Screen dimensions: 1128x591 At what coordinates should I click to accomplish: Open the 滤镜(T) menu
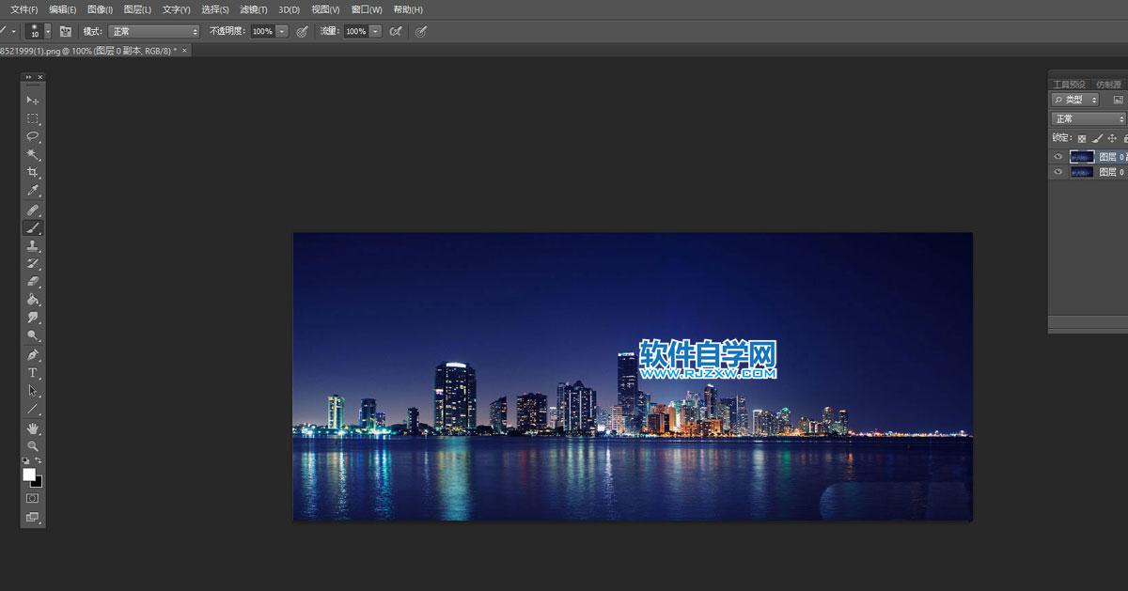[253, 9]
